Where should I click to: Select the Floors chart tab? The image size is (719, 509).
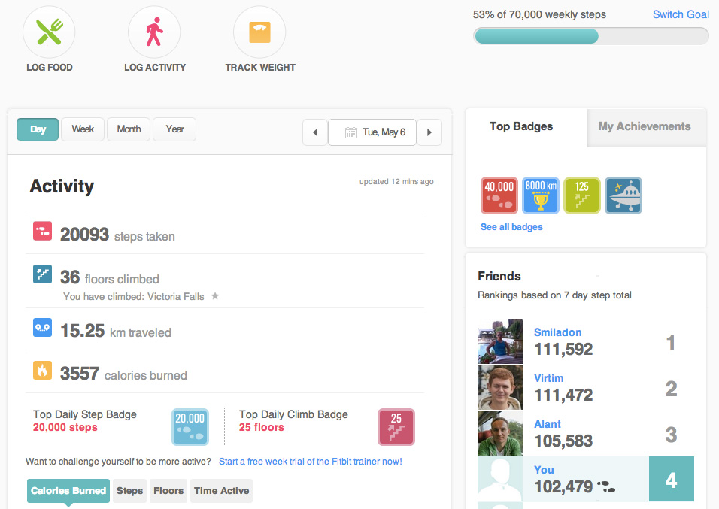pos(168,491)
